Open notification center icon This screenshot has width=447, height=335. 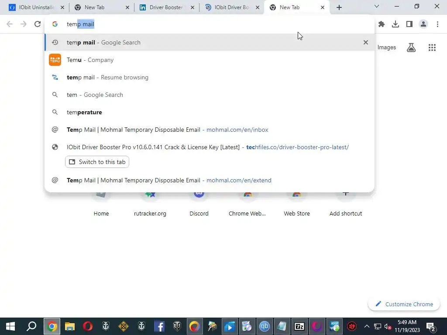pyautogui.click(x=430, y=326)
